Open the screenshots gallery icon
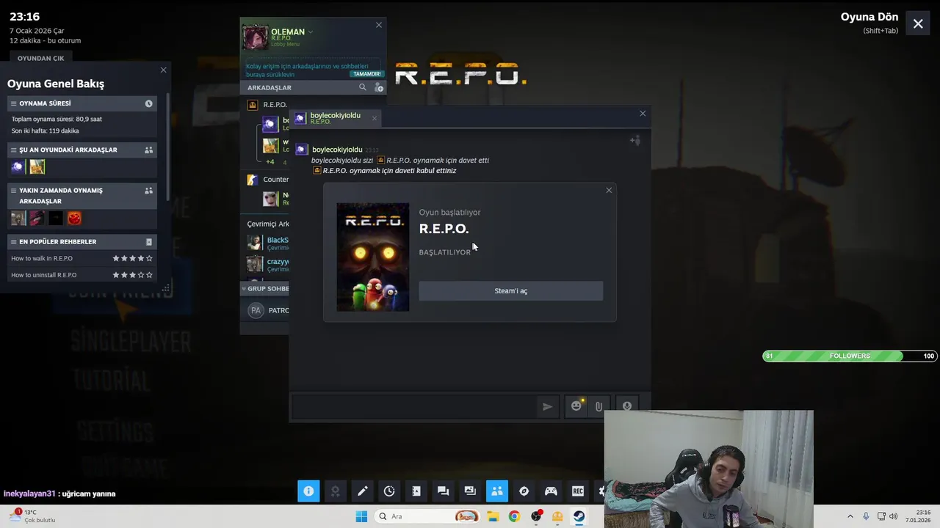 pos(470,491)
